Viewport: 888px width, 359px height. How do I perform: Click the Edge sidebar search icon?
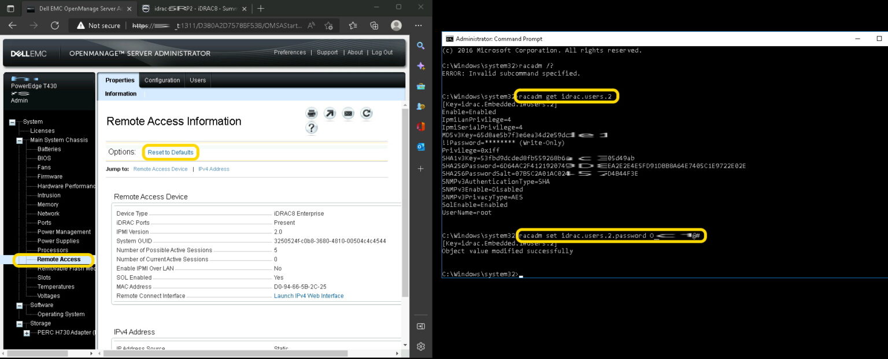tap(421, 46)
